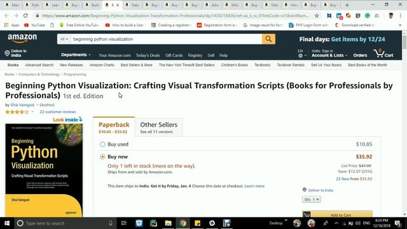The image size is (407, 229).
Task: Open Task View on taskbar
Action: click(x=124, y=223)
